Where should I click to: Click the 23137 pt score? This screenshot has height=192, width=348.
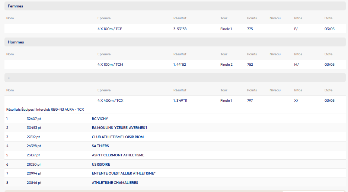tap(33, 155)
